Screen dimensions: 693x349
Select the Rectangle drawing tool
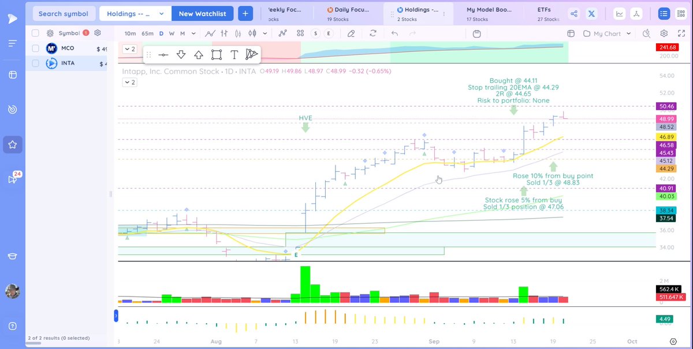[x=216, y=54]
